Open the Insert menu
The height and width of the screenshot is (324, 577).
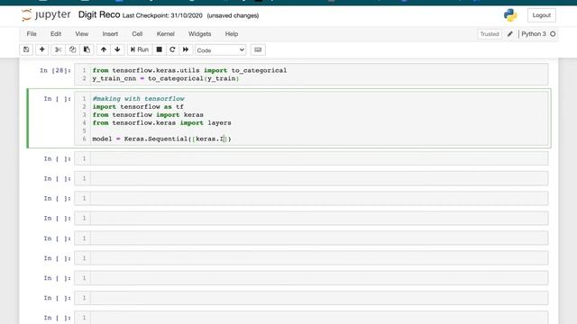click(110, 34)
